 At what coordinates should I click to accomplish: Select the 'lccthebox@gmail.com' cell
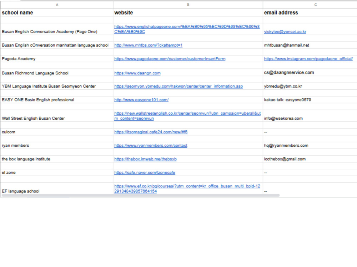pos(310,159)
